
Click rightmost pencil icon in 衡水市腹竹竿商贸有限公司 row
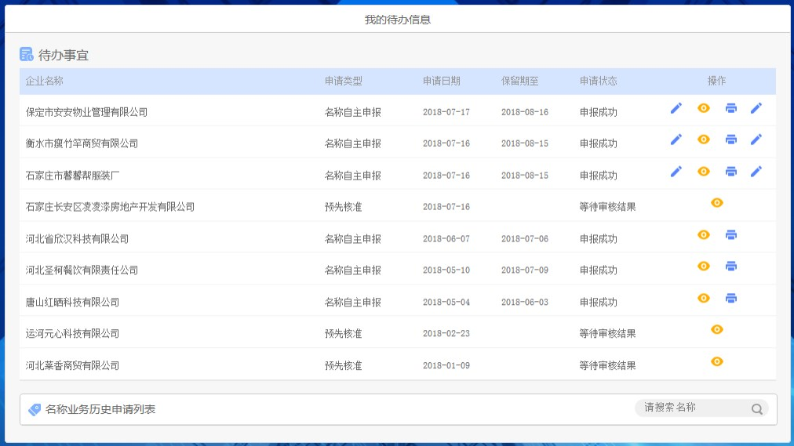click(756, 140)
